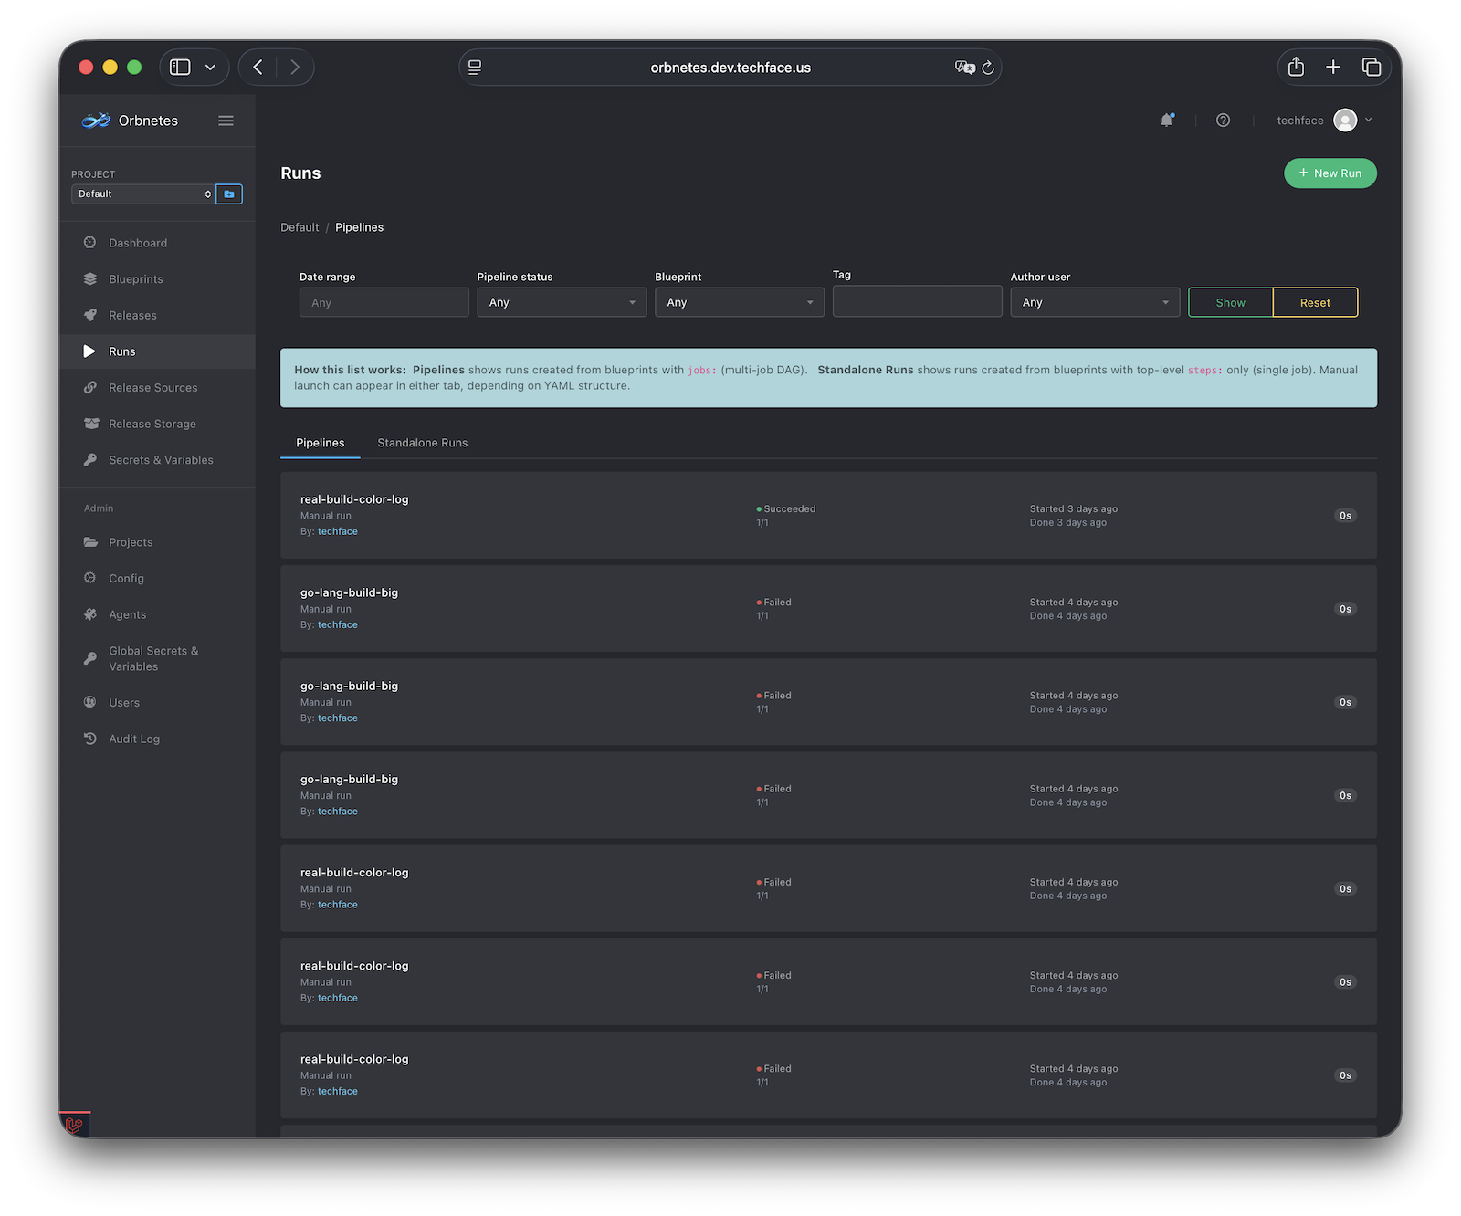Open the Agents admin section
The image size is (1461, 1216).
pos(127,614)
